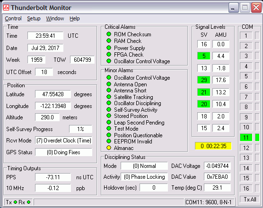Screen dimensions: 263x208
Task: Click the yellow Almanac alarm indicator
Action: tap(109, 148)
